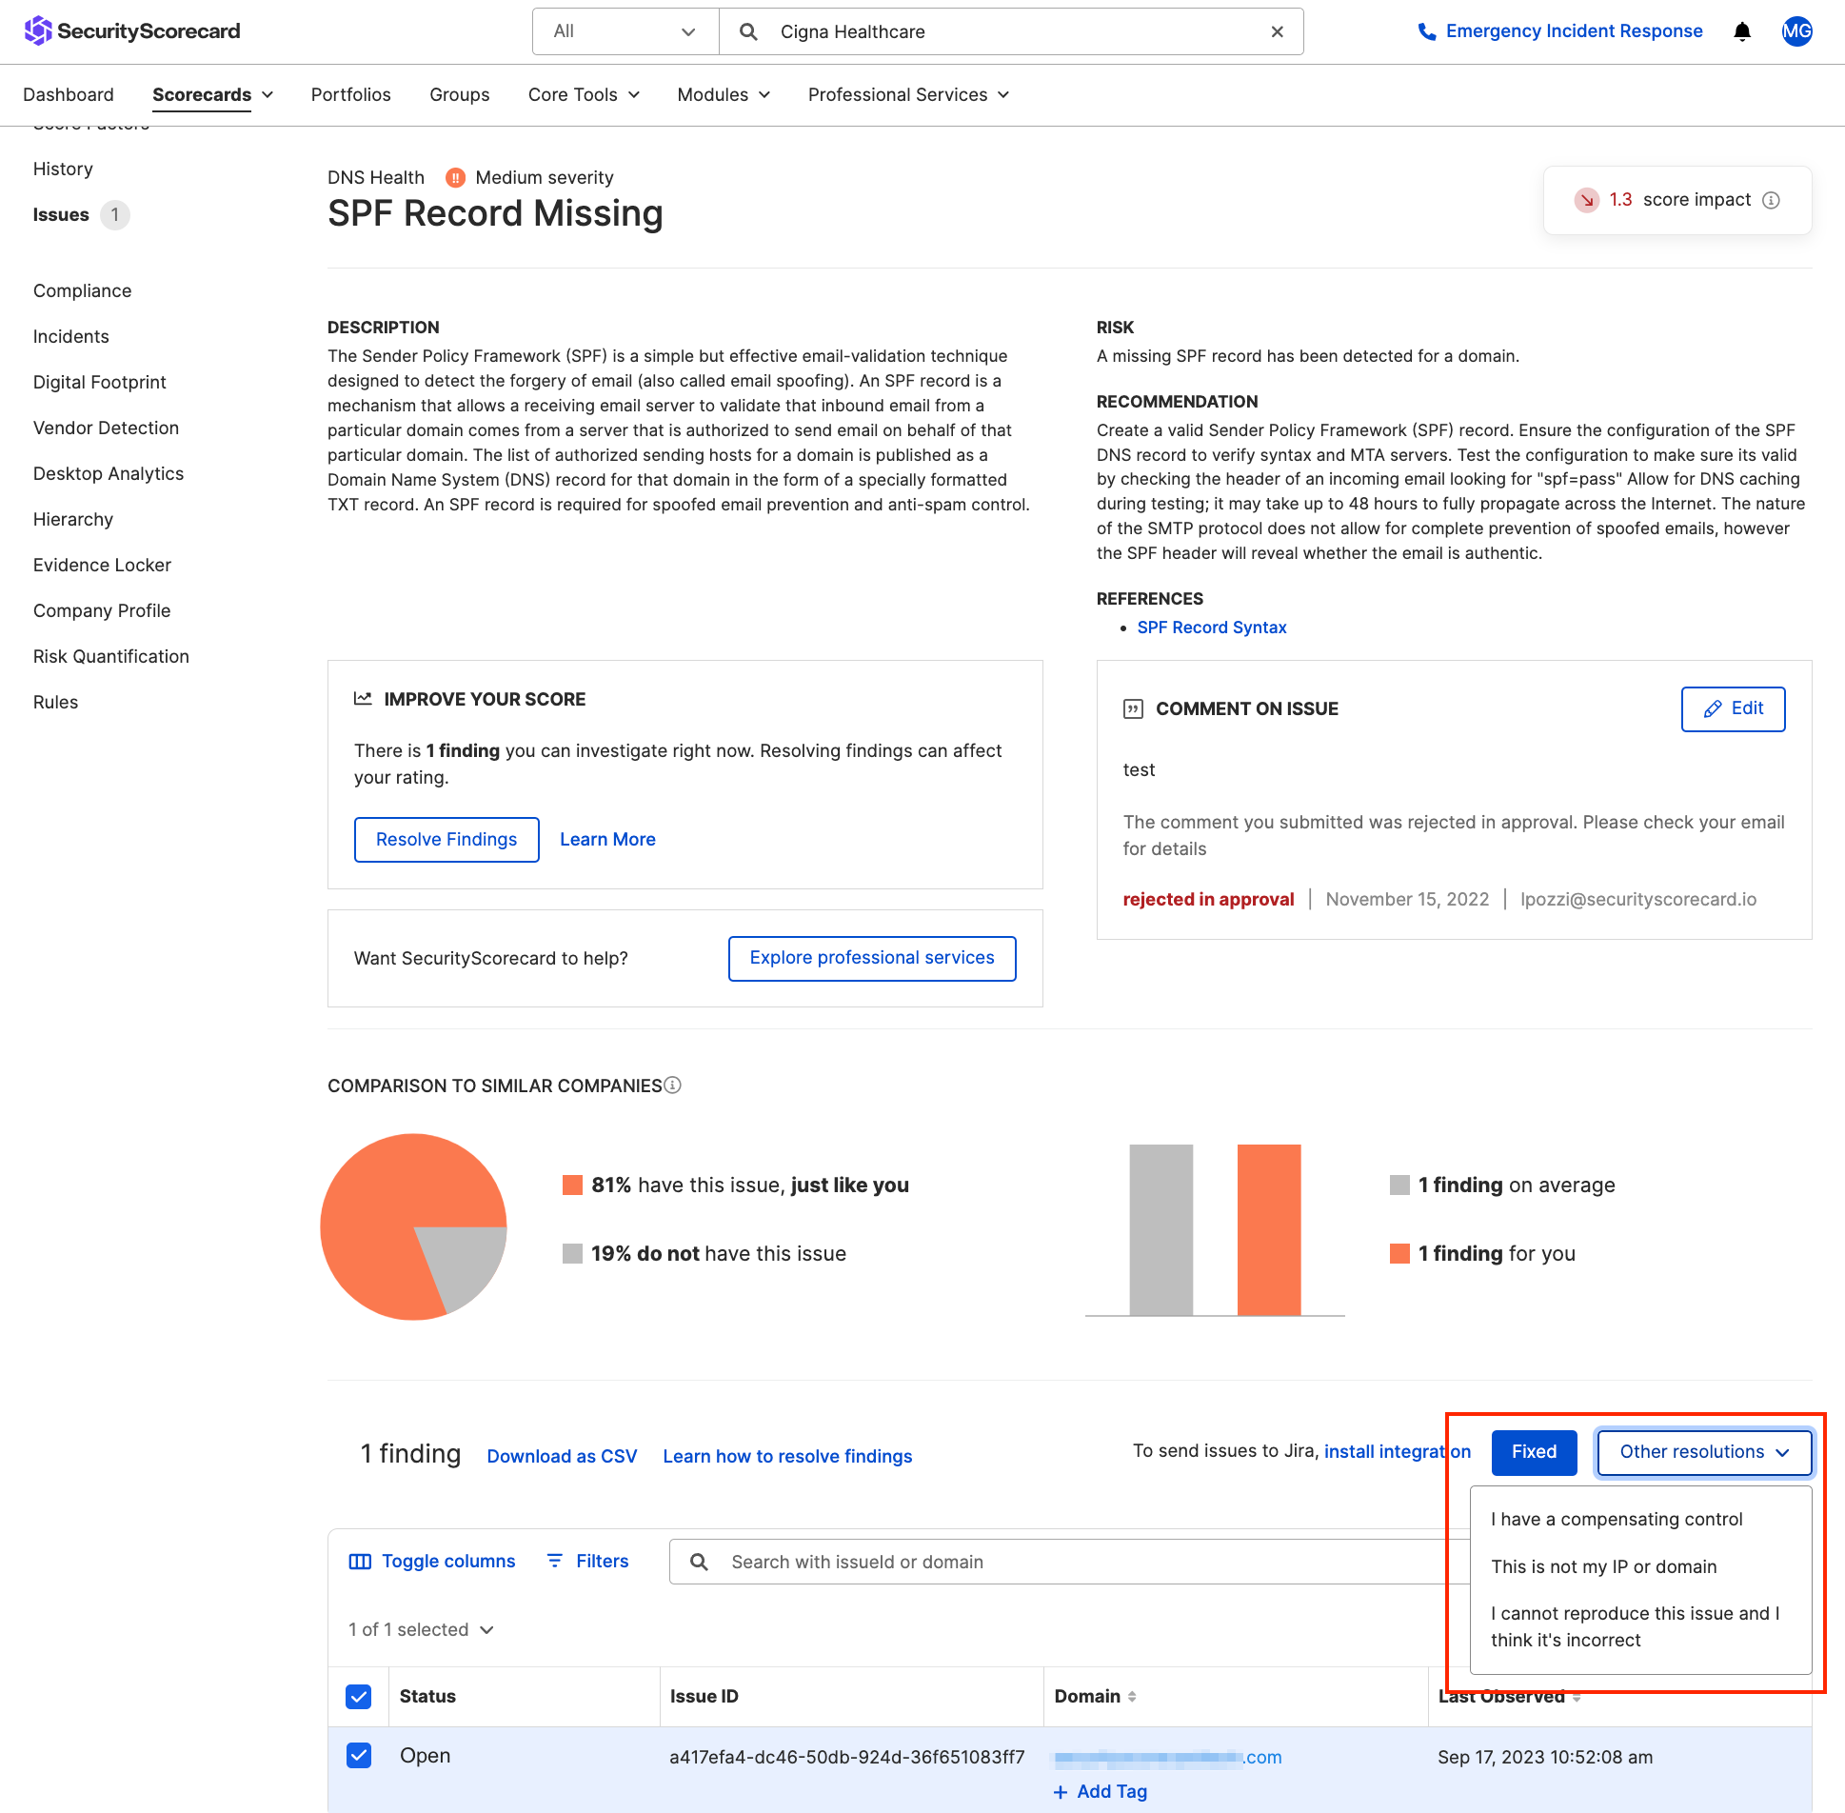This screenshot has height=1813, width=1845.
Task: Edit the comment on issue
Action: [1733, 708]
